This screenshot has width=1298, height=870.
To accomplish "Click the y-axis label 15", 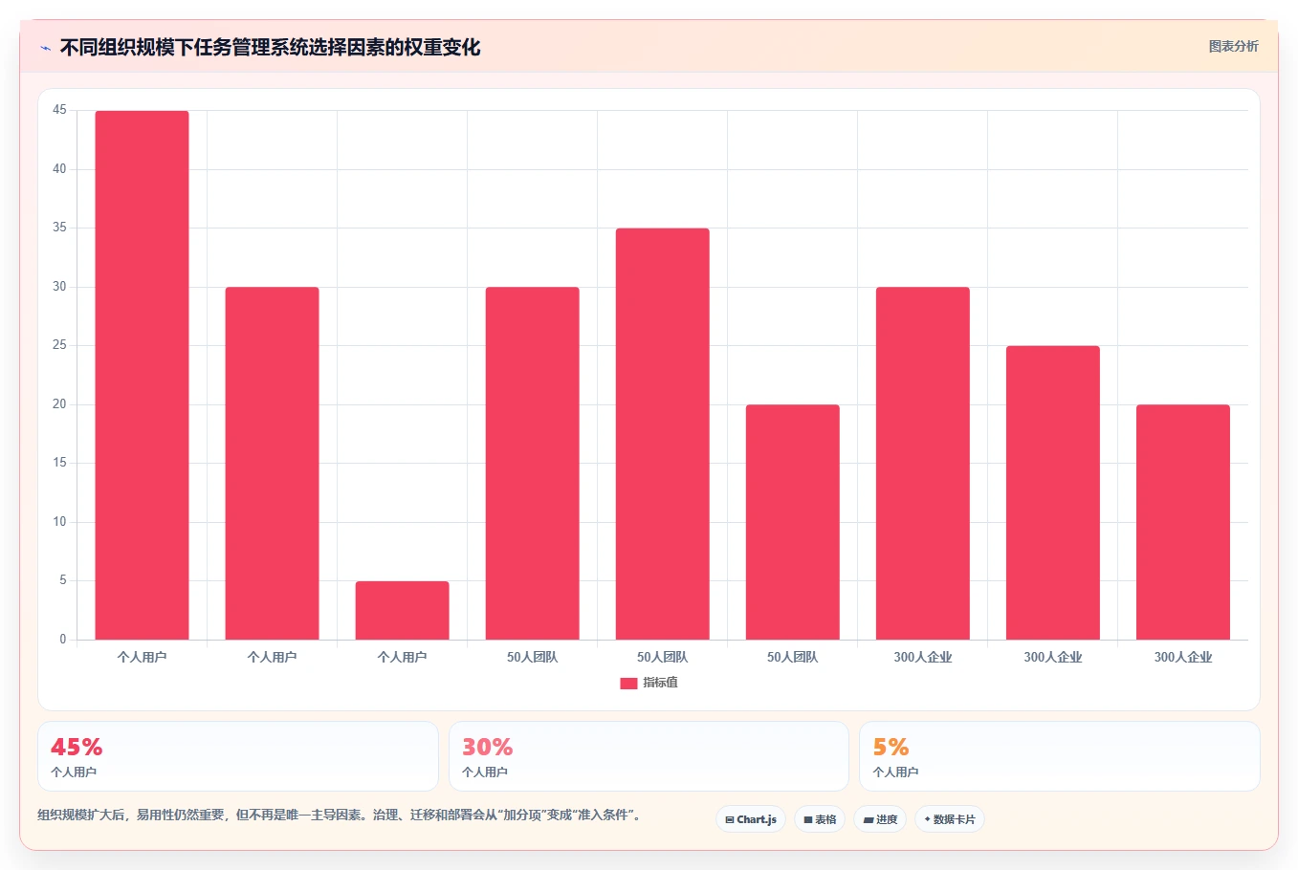I will click(59, 463).
